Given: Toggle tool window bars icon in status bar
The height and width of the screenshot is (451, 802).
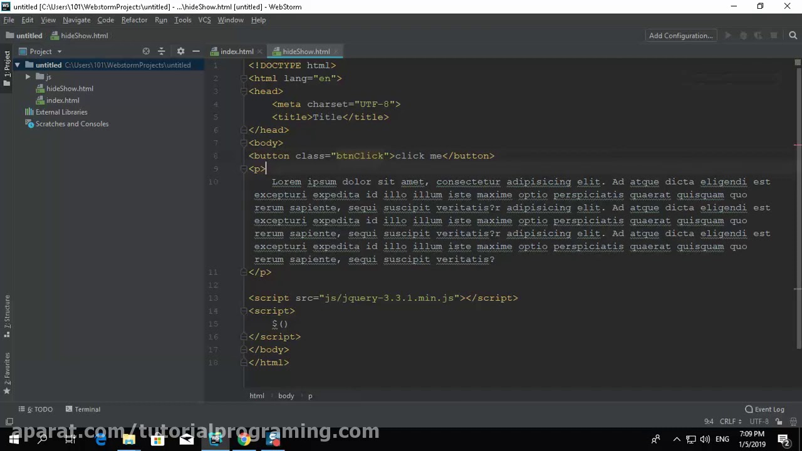Looking at the screenshot, I should (9, 422).
